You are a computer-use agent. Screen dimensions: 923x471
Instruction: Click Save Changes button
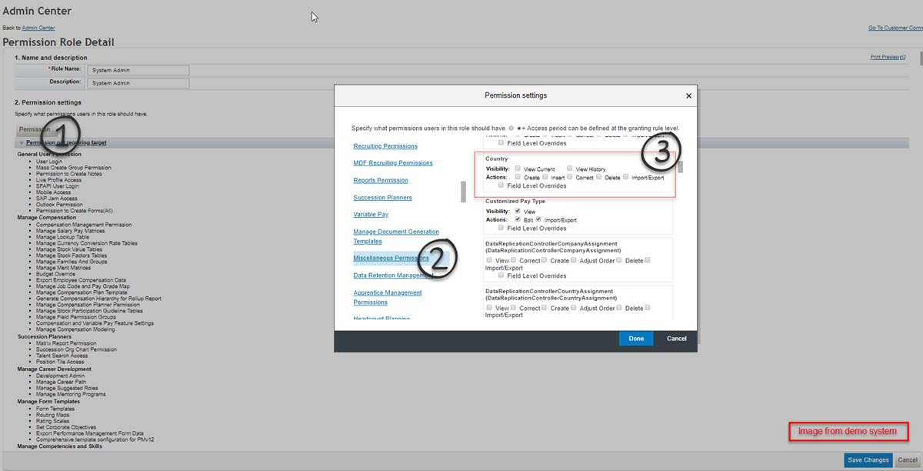click(868, 460)
